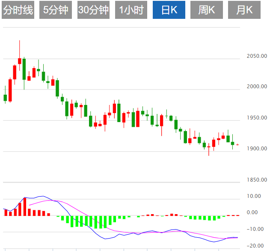270x251 pixels.
Task: Click the 1950.00 price axis label
Action: [x=257, y=118]
